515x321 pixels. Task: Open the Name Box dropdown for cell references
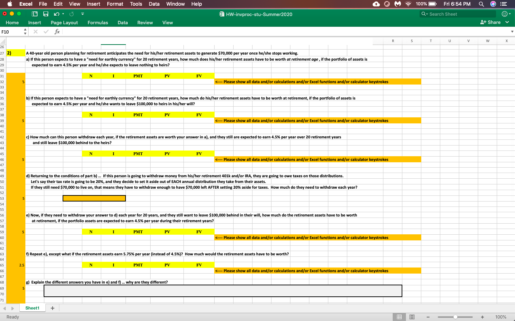[25, 31]
